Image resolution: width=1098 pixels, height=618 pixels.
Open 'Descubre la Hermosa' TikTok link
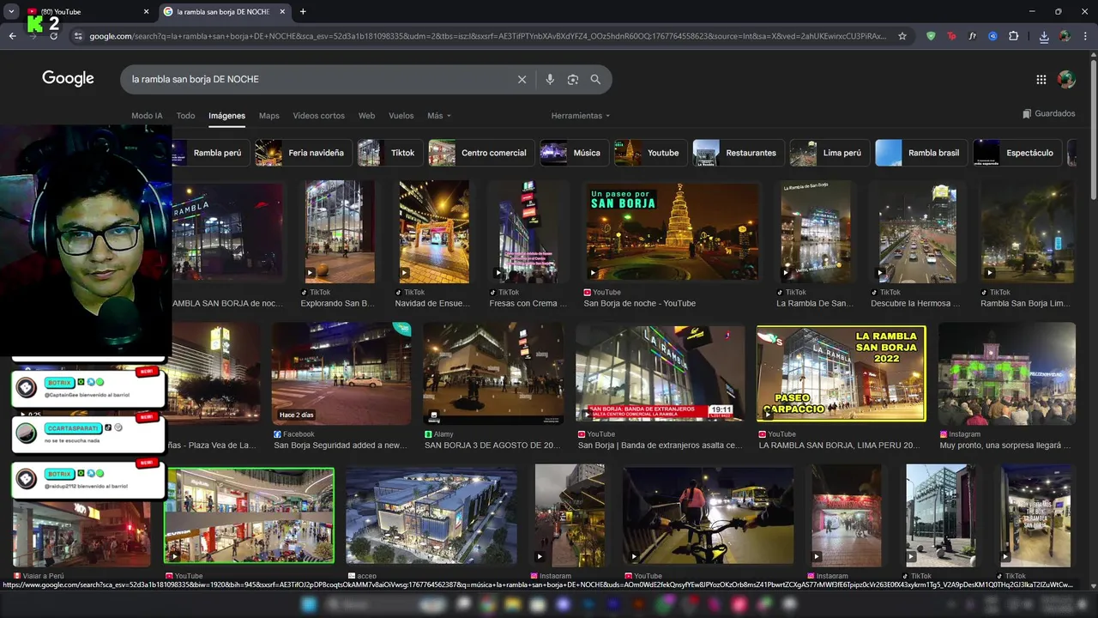coord(914,303)
